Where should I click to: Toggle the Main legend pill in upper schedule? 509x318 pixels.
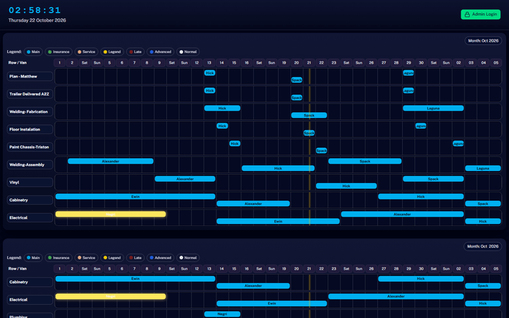tap(33, 52)
